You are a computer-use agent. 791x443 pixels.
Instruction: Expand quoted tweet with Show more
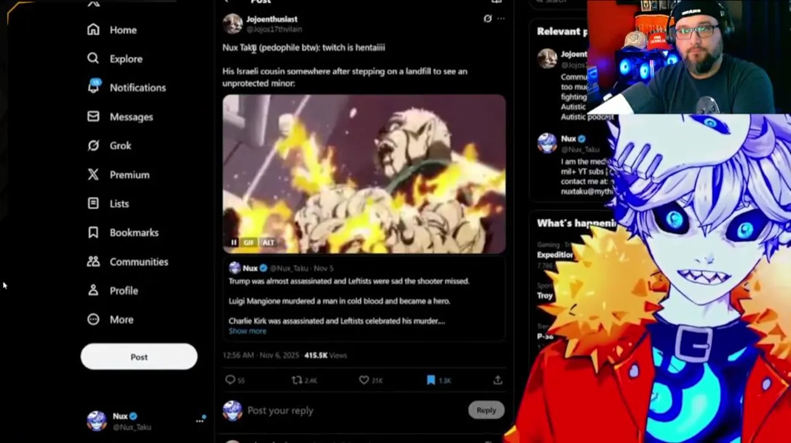coord(248,331)
